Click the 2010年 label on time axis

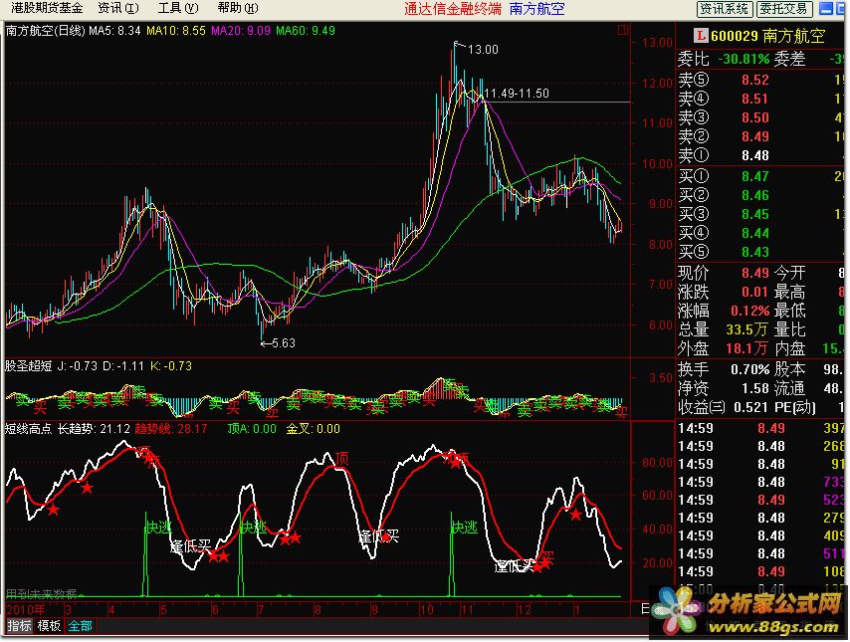26,609
